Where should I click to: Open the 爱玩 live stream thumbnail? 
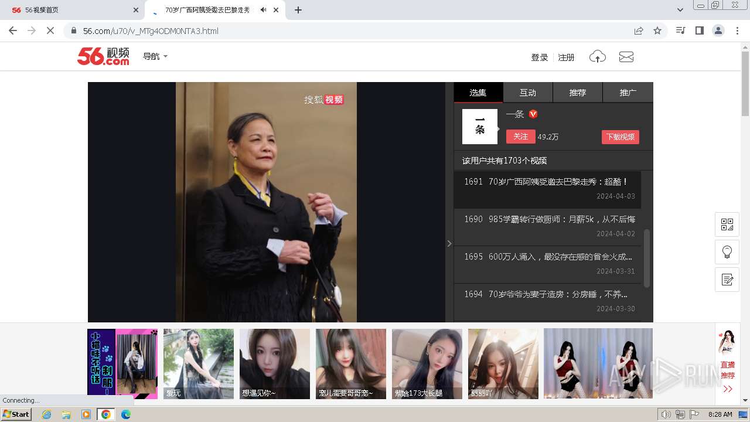199,364
